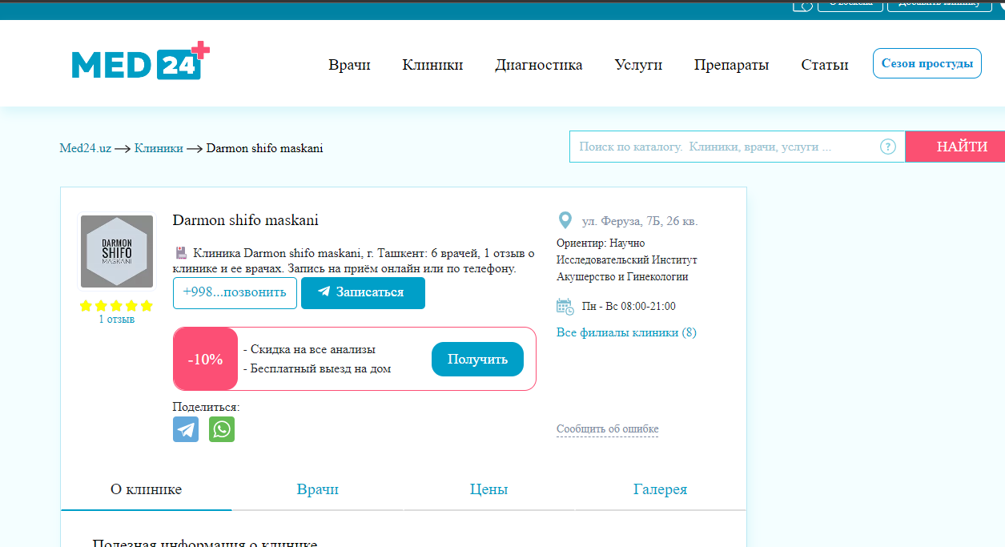Screen dimensions: 1005x547
Task: Switch to the О клинике tab
Action: [146, 490]
